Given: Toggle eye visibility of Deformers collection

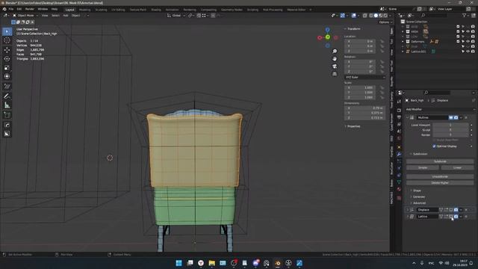Looking at the screenshot, I should [468, 42].
